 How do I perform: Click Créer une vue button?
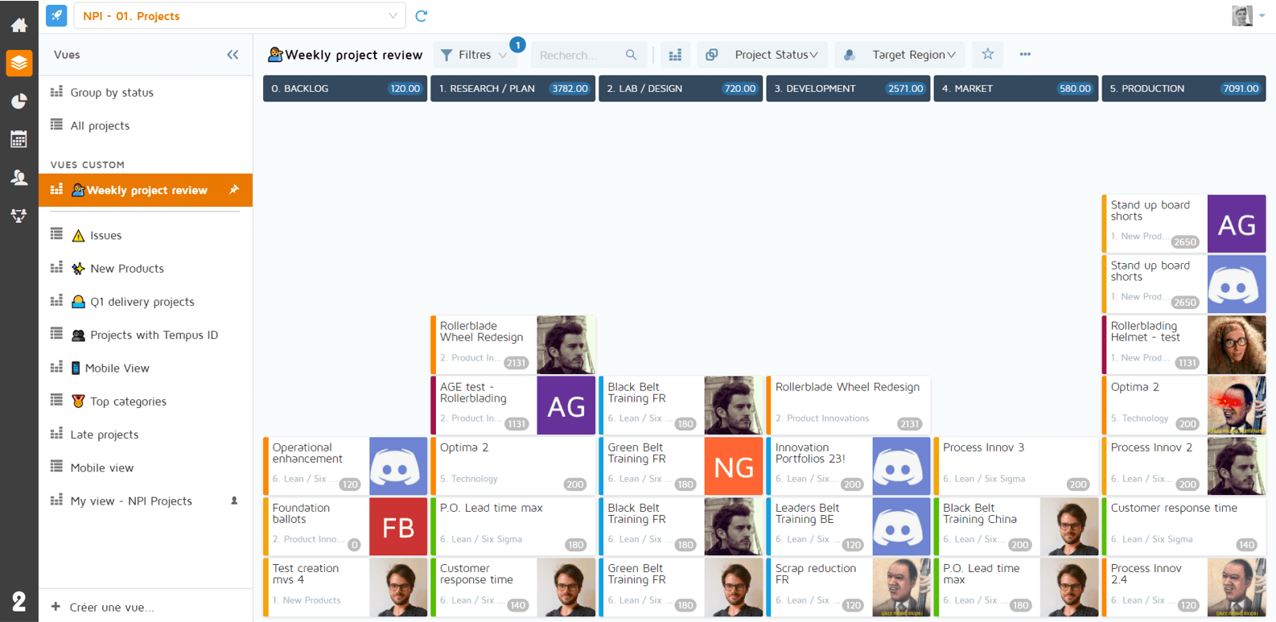[111, 607]
